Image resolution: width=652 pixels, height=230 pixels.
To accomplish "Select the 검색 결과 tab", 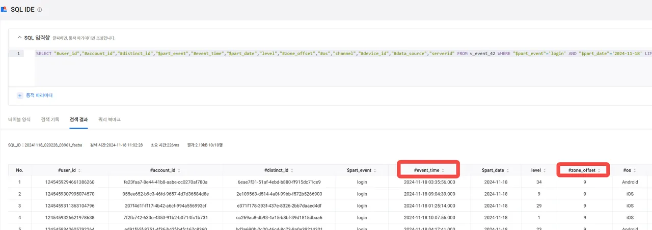I will [x=79, y=119].
